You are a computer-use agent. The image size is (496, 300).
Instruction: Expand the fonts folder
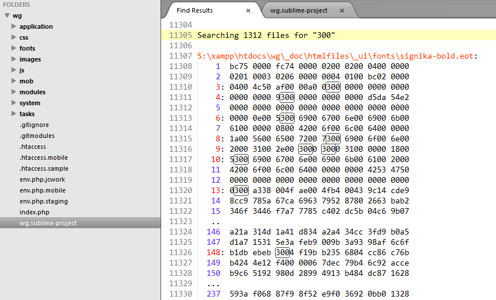(x=14, y=48)
